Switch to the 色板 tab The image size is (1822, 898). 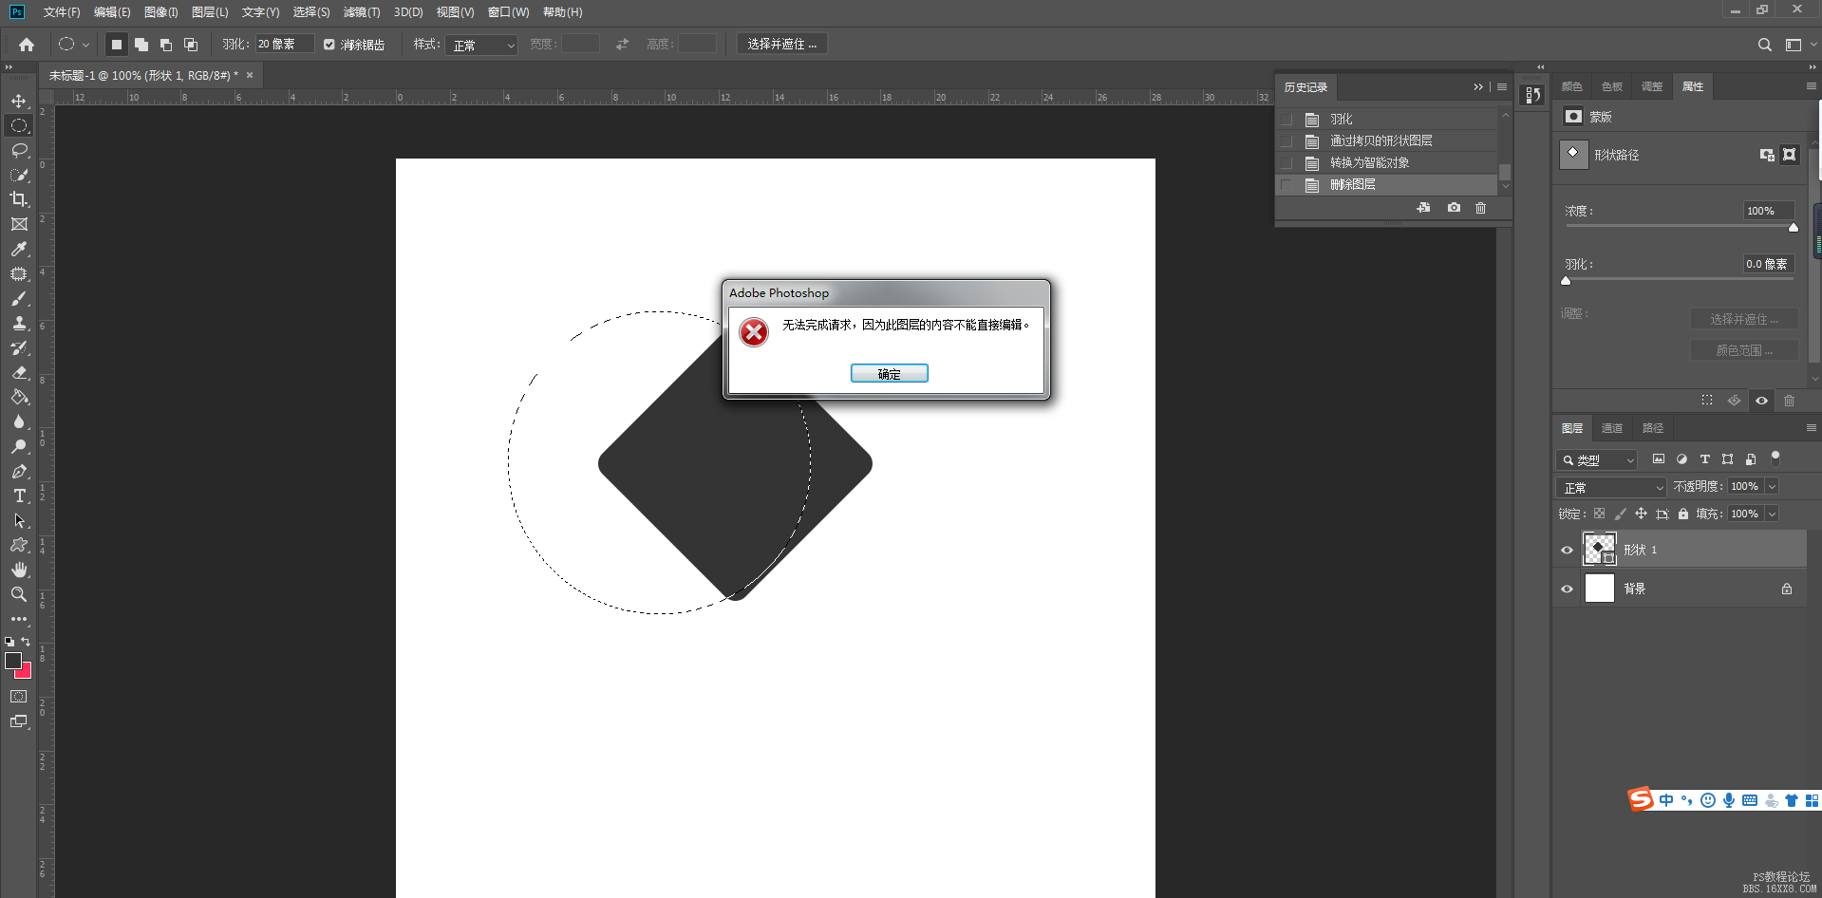click(x=1612, y=86)
